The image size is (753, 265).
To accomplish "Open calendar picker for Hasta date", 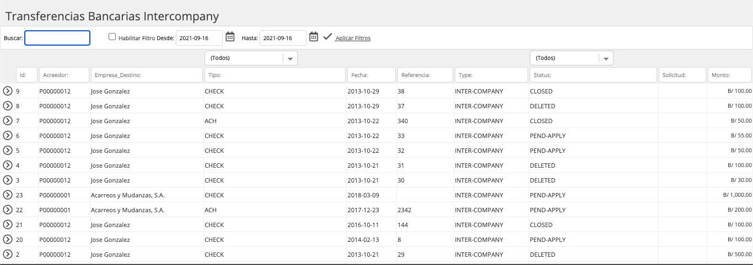I will (314, 37).
